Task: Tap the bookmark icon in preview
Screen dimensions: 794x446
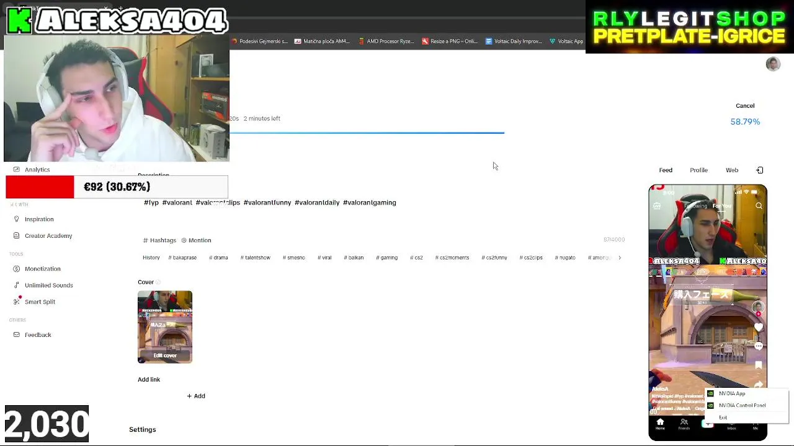Action: (758, 365)
